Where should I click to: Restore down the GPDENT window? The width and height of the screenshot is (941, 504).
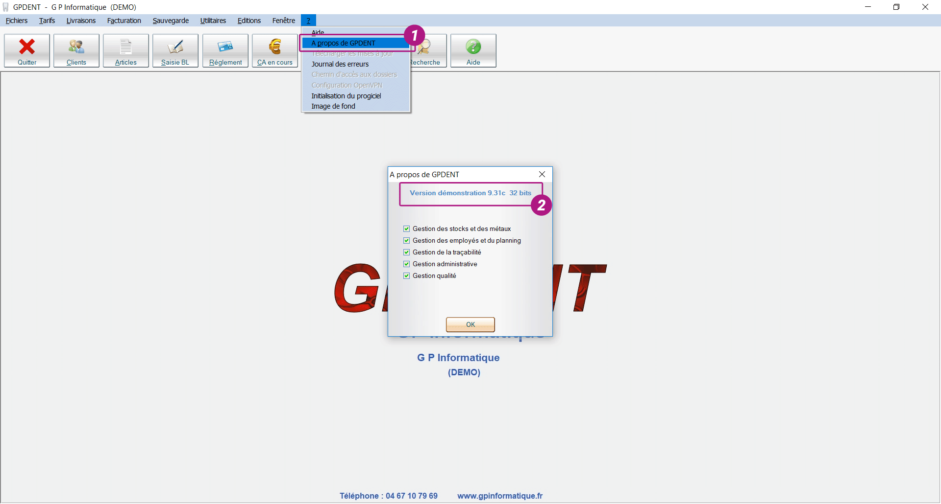point(896,7)
